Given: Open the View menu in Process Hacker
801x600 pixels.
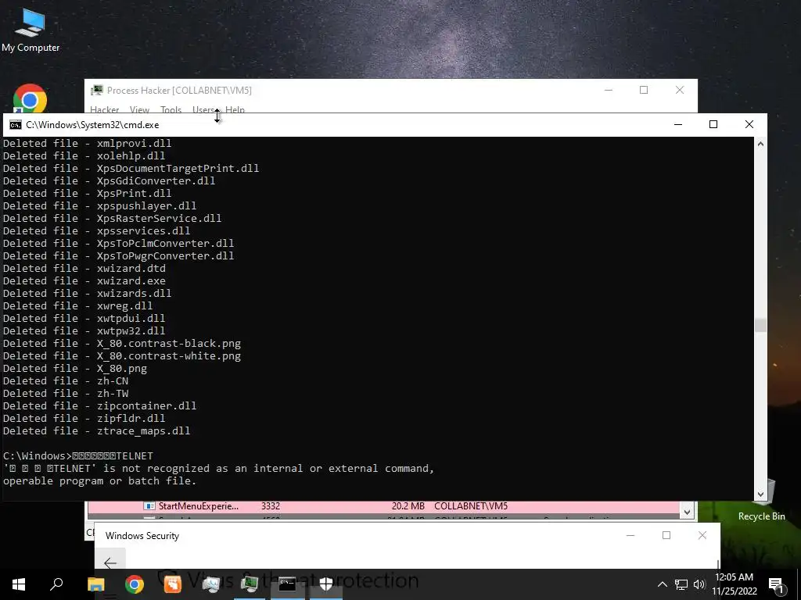Looking at the screenshot, I should pyautogui.click(x=139, y=109).
